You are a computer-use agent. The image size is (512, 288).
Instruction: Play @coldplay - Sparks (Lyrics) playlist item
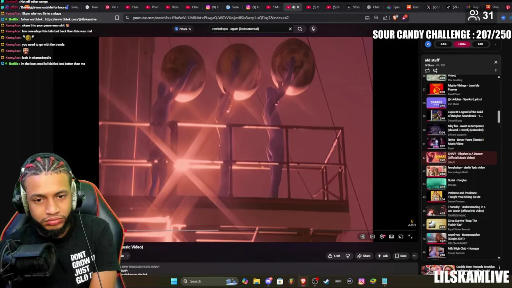459,102
